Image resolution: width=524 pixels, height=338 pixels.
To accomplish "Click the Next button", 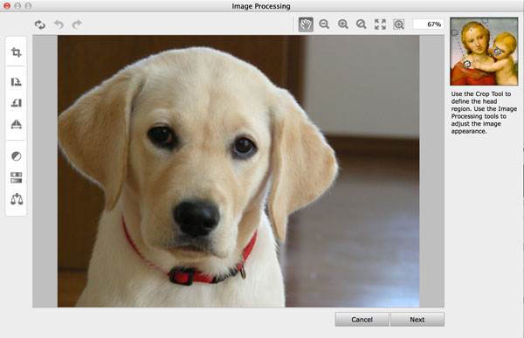I will pos(417,320).
